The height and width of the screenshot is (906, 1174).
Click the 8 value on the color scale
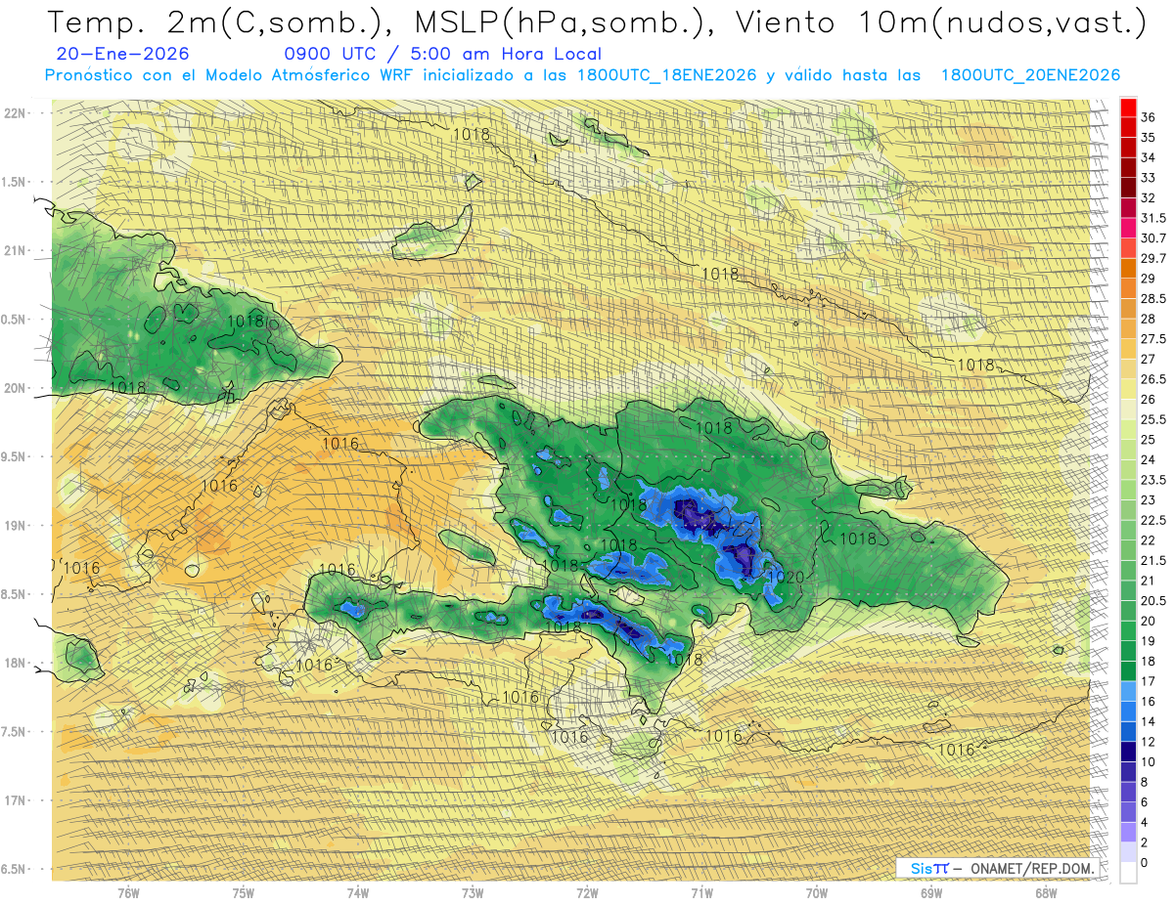pyautogui.click(x=1145, y=782)
